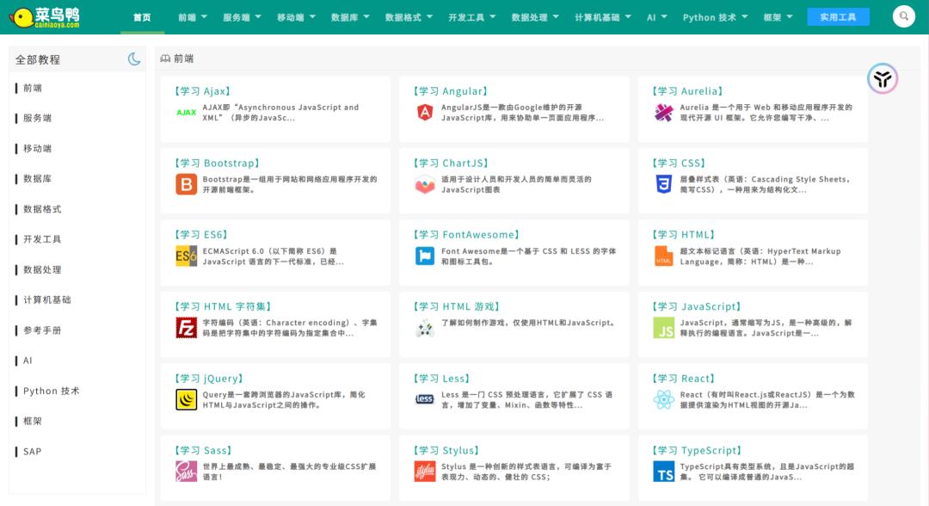Screen dimensions: 929x506
Task: Click the Stylus red logo icon
Action: [425, 472]
